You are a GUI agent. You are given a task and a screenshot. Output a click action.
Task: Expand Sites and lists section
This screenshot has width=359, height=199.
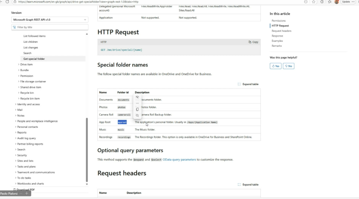[16, 161]
